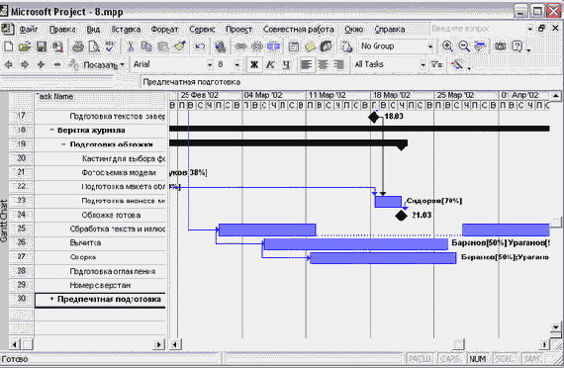Image resolution: width=564 pixels, height=368 pixels.
Task: Open the All Tasks filter dropdown
Action: tap(423, 64)
